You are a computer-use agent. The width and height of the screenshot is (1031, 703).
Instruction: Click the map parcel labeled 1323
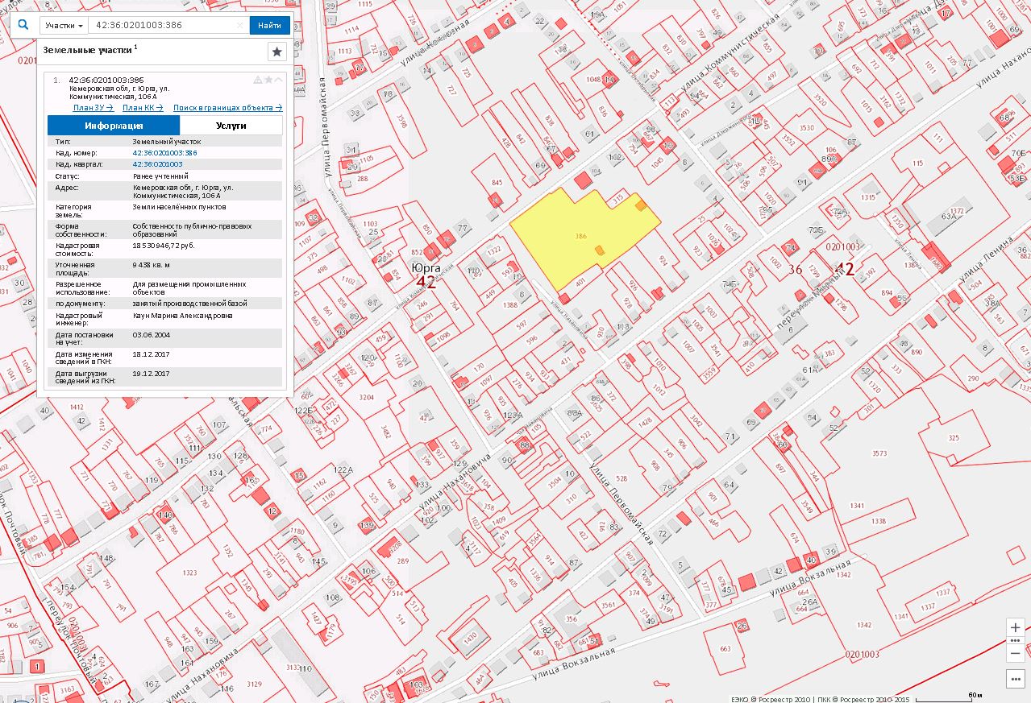(x=189, y=573)
